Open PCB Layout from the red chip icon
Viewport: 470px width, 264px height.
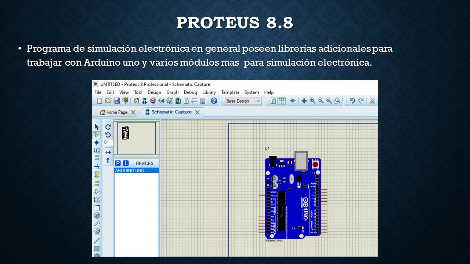[153, 101]
